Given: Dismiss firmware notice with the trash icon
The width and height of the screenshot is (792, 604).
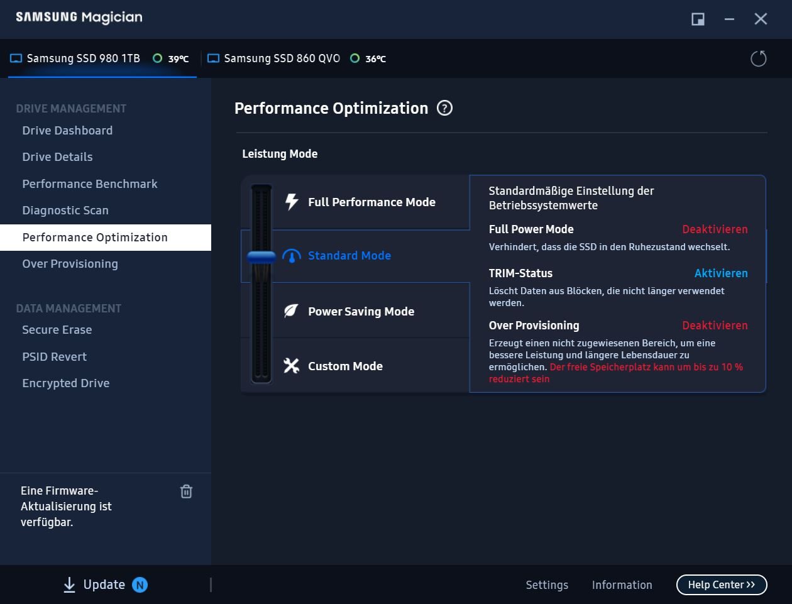Looking at the screenshot, I should [186, 491].
